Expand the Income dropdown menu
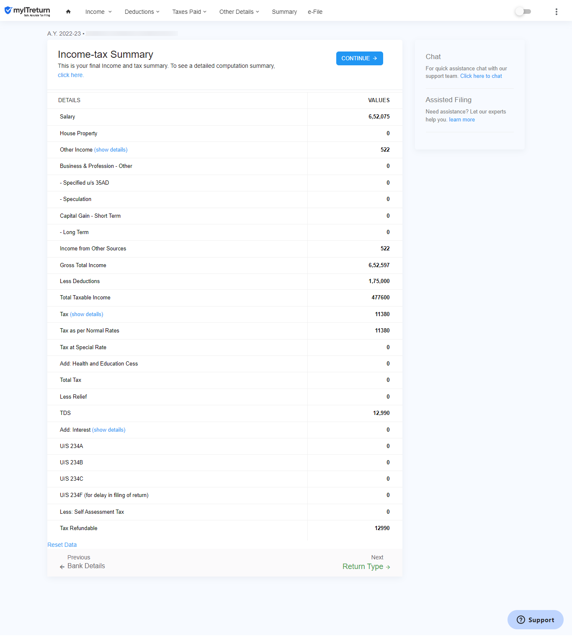 click(98, 12)
